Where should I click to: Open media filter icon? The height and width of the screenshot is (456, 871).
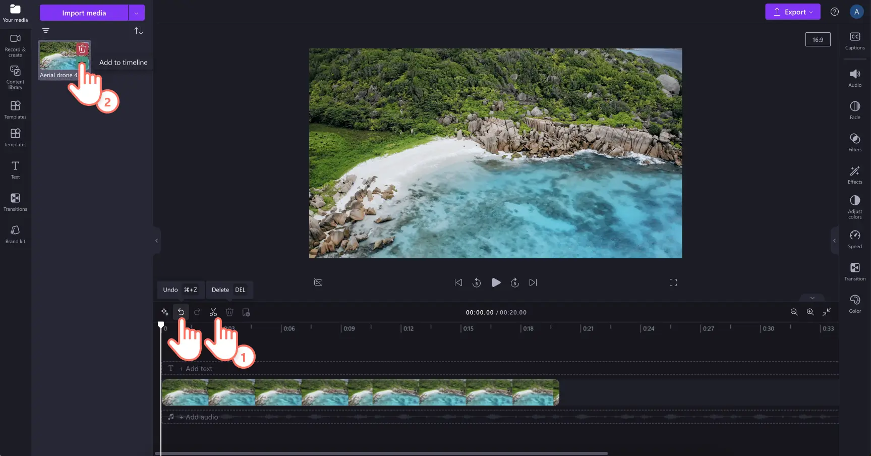point(46,31)
